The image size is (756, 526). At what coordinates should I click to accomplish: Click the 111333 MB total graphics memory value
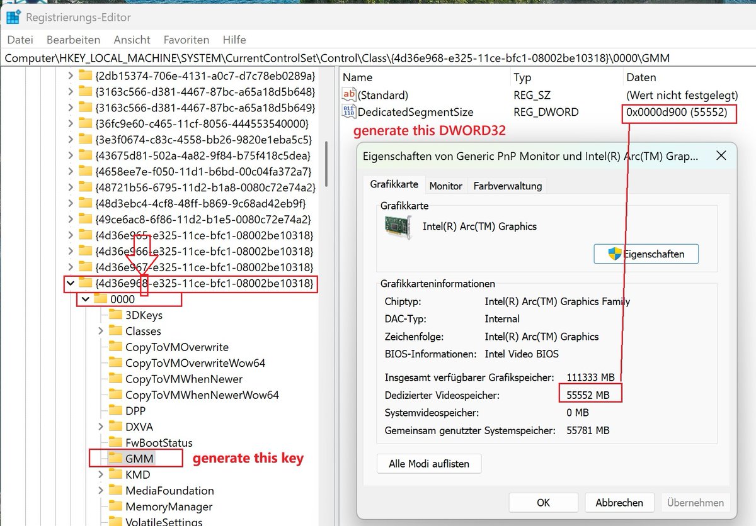[590, 378]
